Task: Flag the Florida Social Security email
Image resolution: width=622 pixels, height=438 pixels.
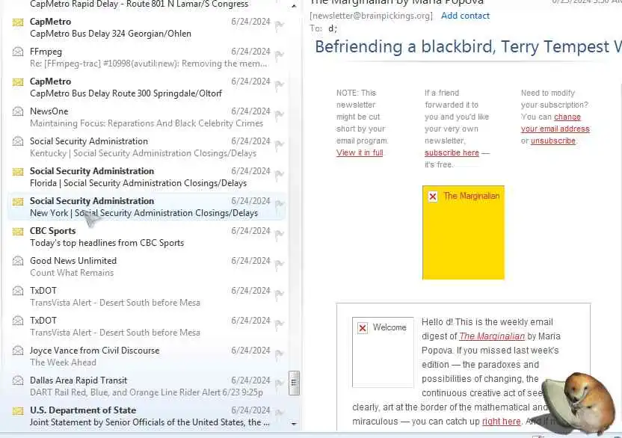Action: click(280, 175)
